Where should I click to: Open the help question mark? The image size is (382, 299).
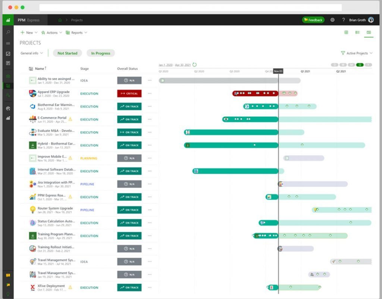pos(344,20)
